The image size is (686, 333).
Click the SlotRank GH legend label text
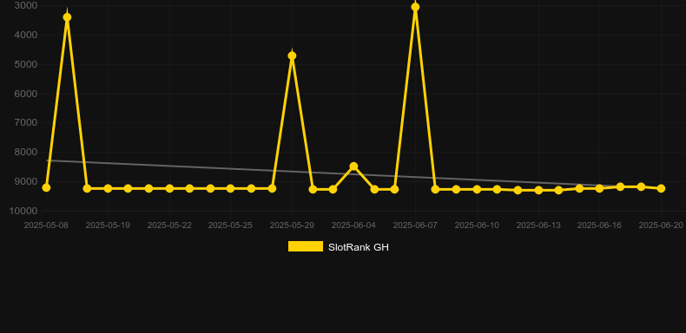tap(359, 247)
